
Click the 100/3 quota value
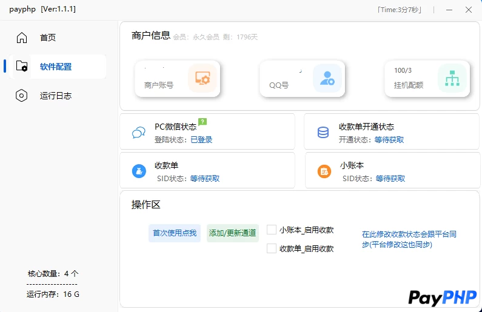(403, 70)
